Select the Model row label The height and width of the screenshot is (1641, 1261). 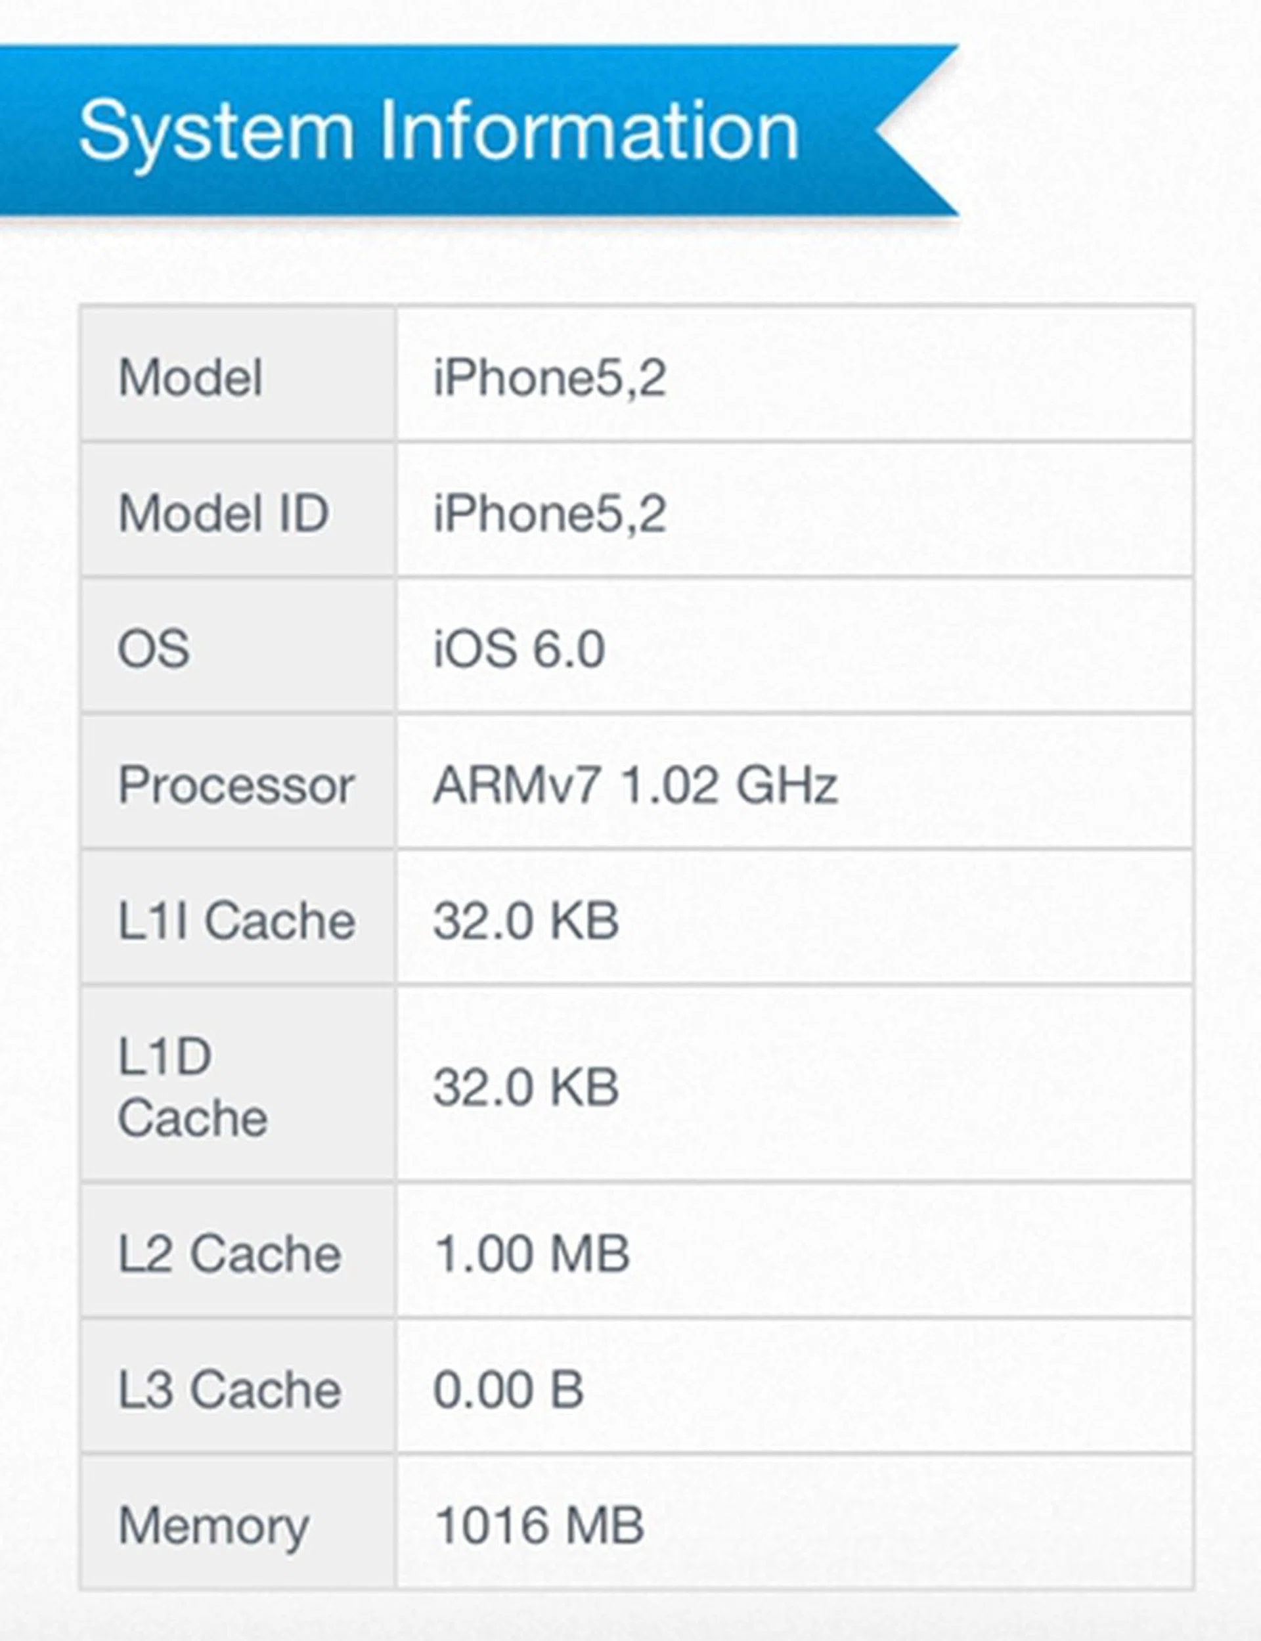(190, 377)
